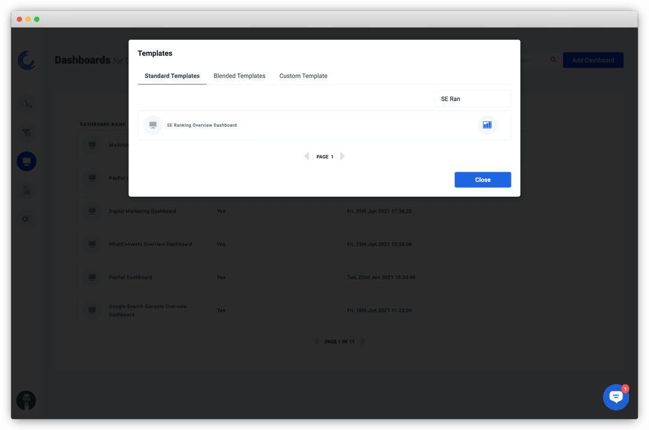Select the dashboards monitor icon in sidebar
649x430 pixels.
pos(26,161)
